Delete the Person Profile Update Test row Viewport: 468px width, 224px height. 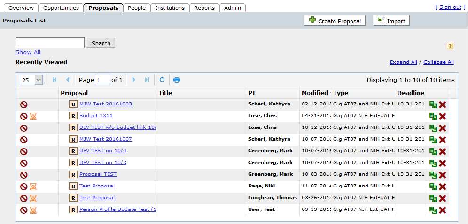[x=442, y=210]
